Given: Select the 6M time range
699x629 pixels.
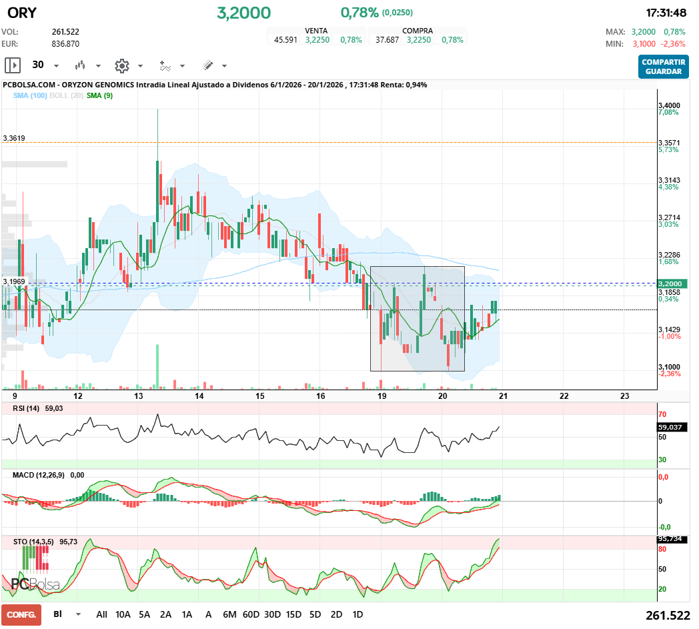Looking at the screenshot, I should pos(229,614).
